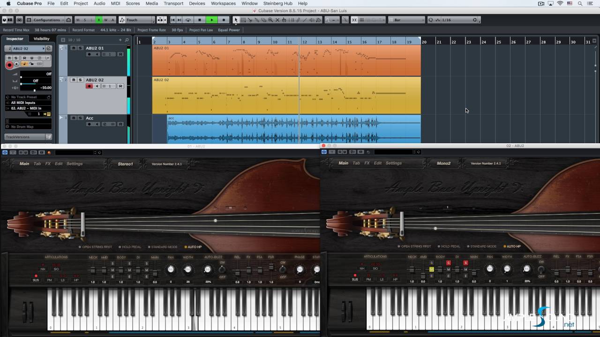This screenshot has width=600, height=337.
Task: Open the TrackVersions section
Action: [x=28, y=137]
